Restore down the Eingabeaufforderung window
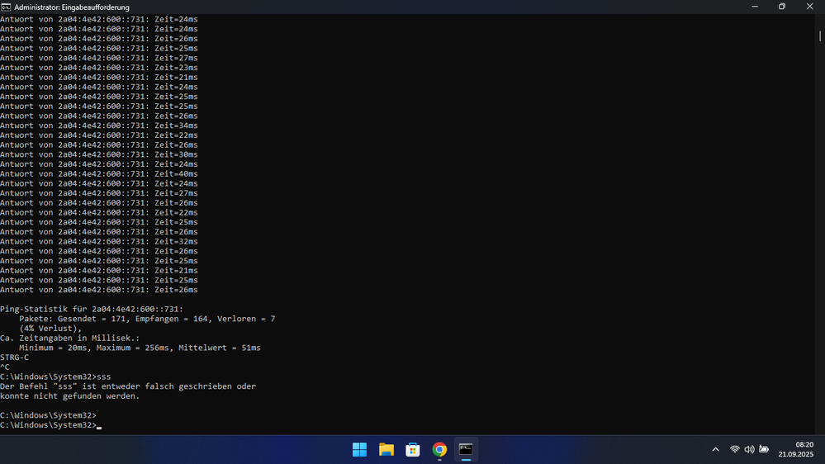This screenshot has height=464, width=825. point(782,7)
